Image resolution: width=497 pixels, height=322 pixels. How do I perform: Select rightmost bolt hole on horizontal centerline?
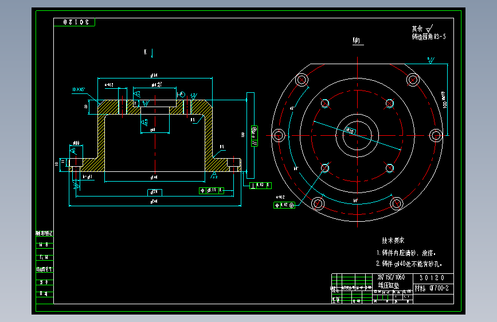click(436, 136)
